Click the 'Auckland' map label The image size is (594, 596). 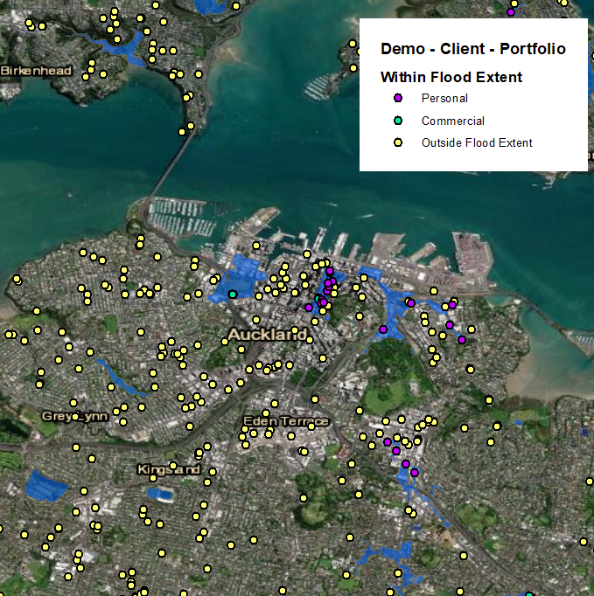pyautogui.click(x=268, y=335)
